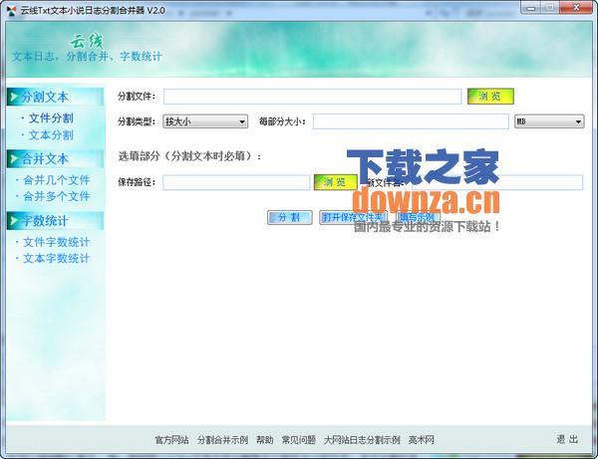Go to 文件字数统计 in the sidebar
Viewport: 598px width, 459px height.
(57, 242)
